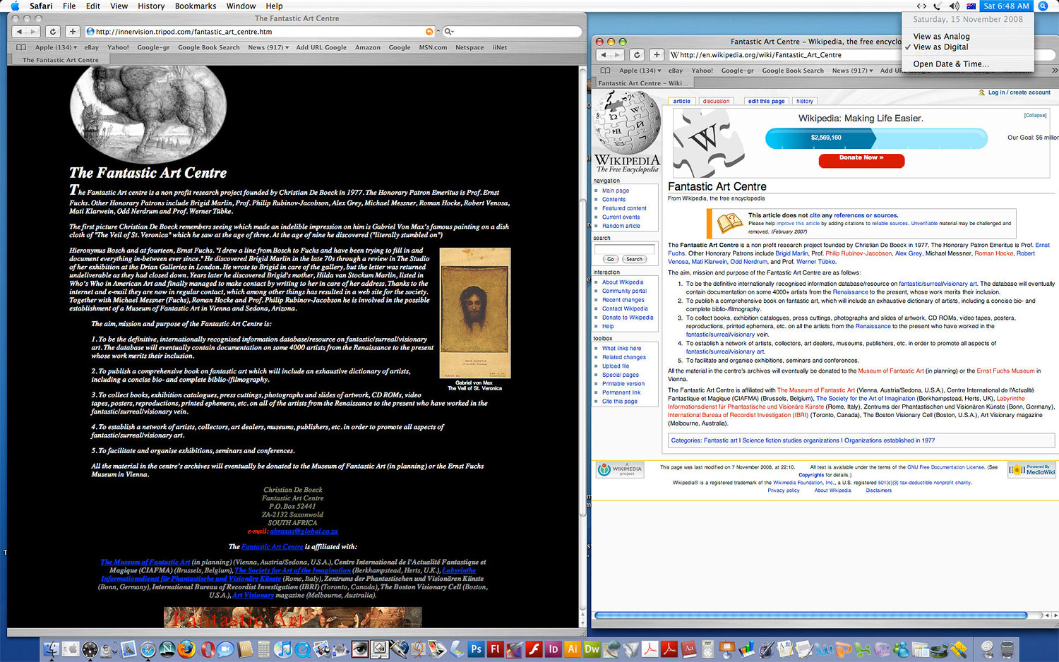Launch the red Flash Fl icon in the Dock
This screenshot has width=1059, height=662.
(x=496, y=649)
